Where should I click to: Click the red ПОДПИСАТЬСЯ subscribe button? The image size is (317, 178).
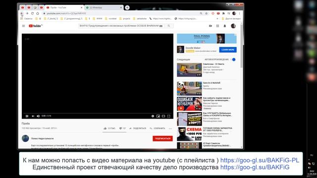pyautogui.click(x=162, y=138)
